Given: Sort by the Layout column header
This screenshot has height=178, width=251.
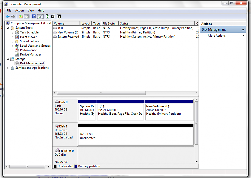Looking at the screenshot, I should 86,23.
